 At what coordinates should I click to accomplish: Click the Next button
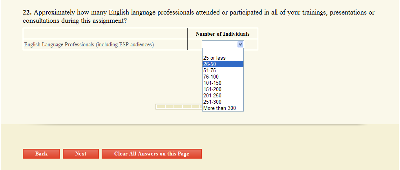click(80, 154)
